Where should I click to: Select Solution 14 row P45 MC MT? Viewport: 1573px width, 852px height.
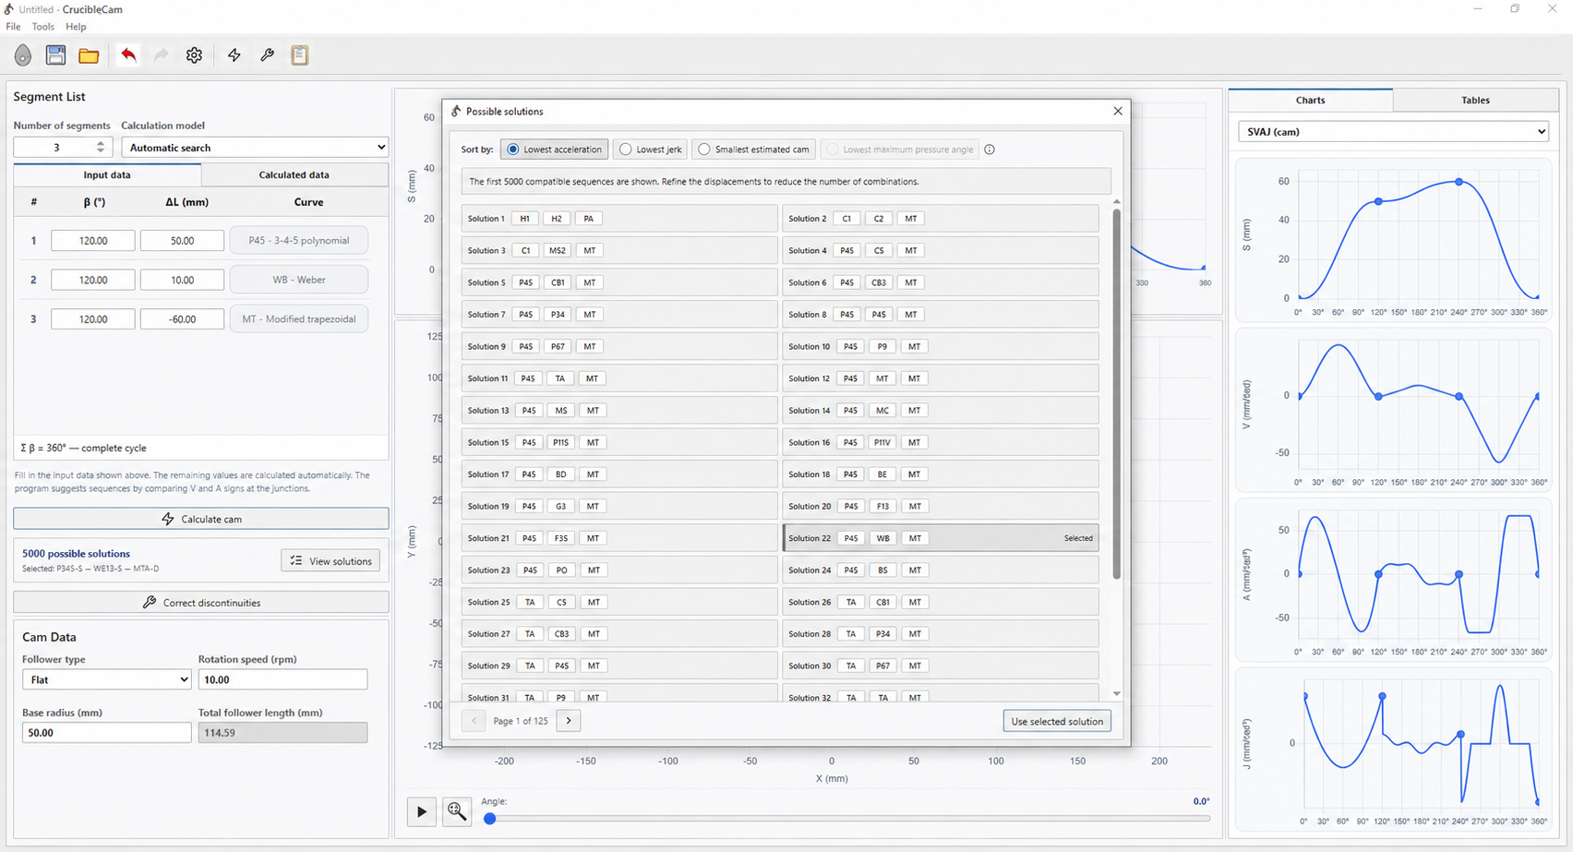click(x=941, y=411)
